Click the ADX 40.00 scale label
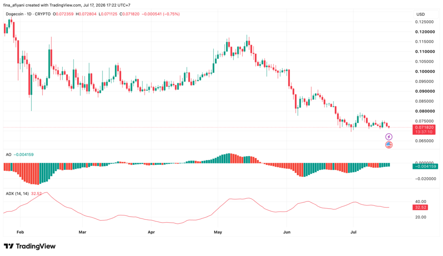The width and height of the screenshot is (443, 256). 421,202
